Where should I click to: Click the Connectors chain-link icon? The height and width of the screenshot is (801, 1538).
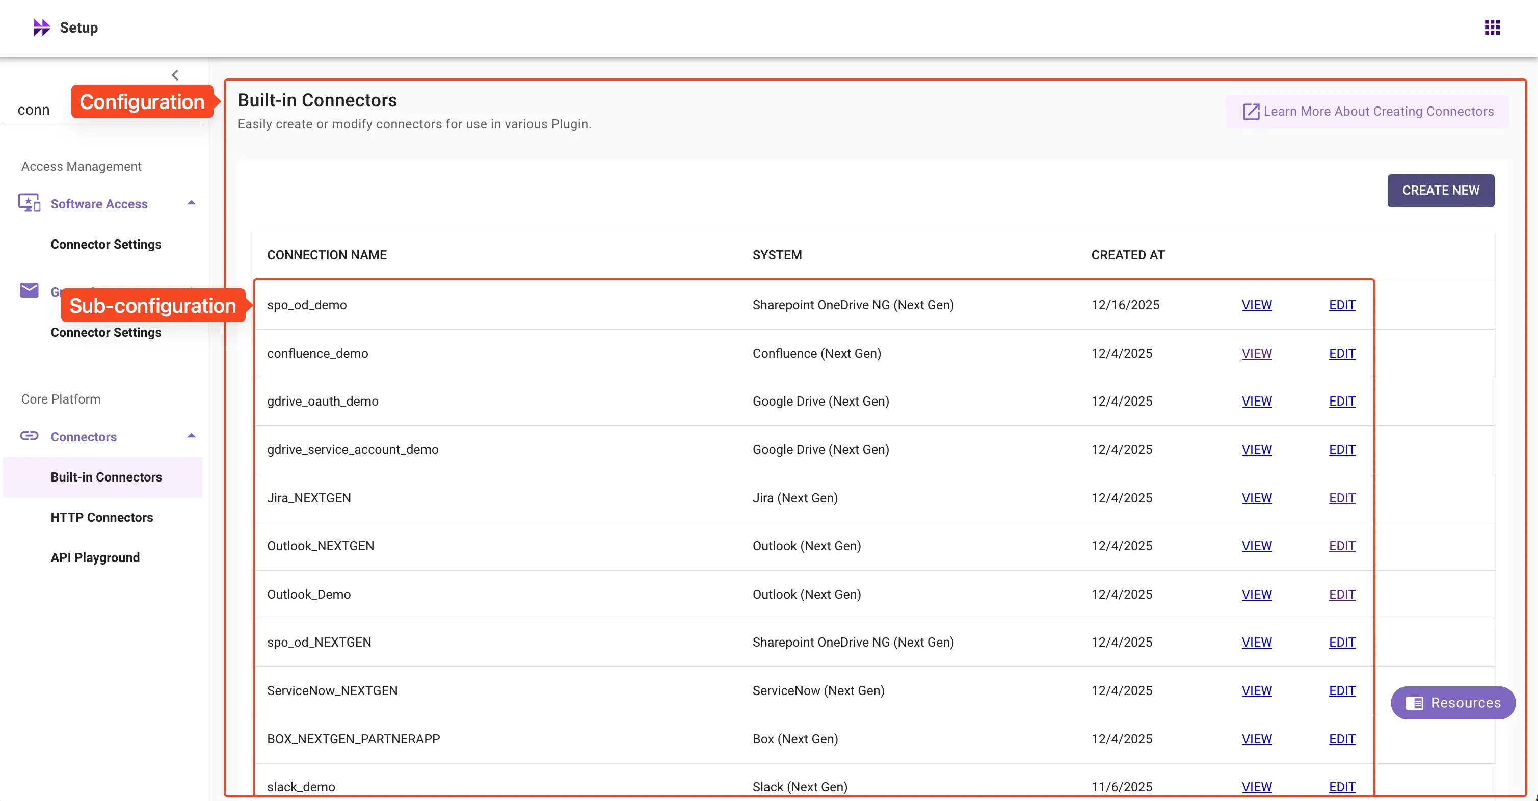point(29,436)
